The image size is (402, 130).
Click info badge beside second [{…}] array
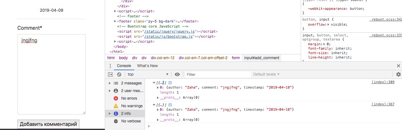[170, 105]
